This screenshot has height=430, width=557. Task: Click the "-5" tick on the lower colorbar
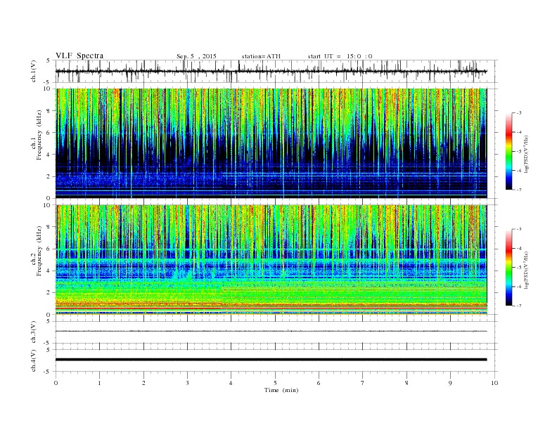(x=518, y=268)
